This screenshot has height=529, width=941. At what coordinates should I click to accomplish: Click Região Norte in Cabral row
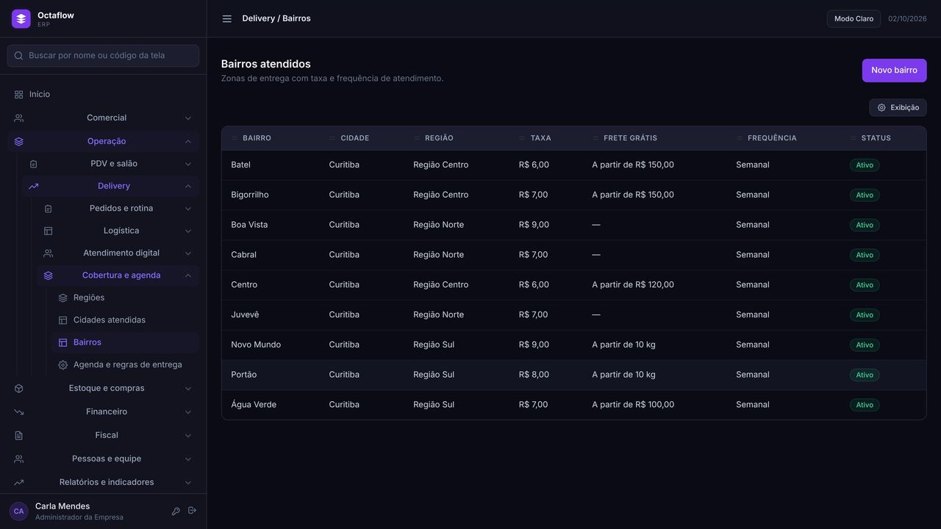[438, 255]
